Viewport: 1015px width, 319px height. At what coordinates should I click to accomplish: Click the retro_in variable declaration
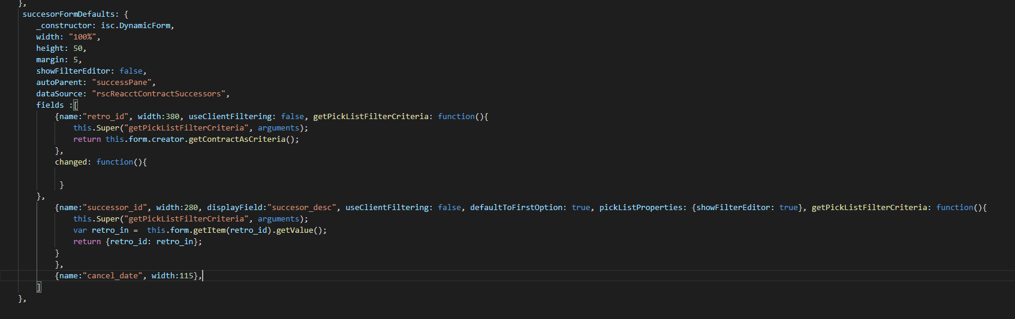pos(110,230)
